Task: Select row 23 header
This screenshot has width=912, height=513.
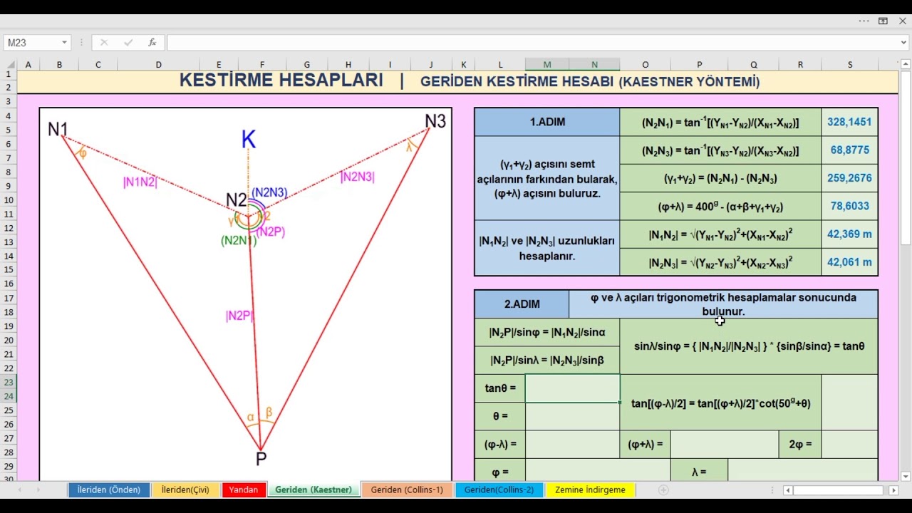Action: coord(9,382)
